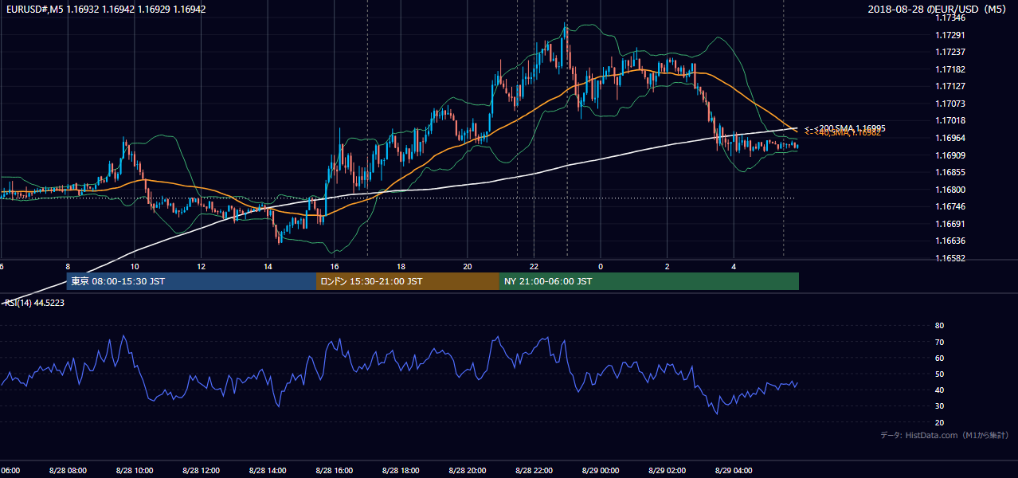Image resolution: width=1018 pixels, height=478 pixels.
Task: Click price level 1.16800 on the axis
Action: 949,190
